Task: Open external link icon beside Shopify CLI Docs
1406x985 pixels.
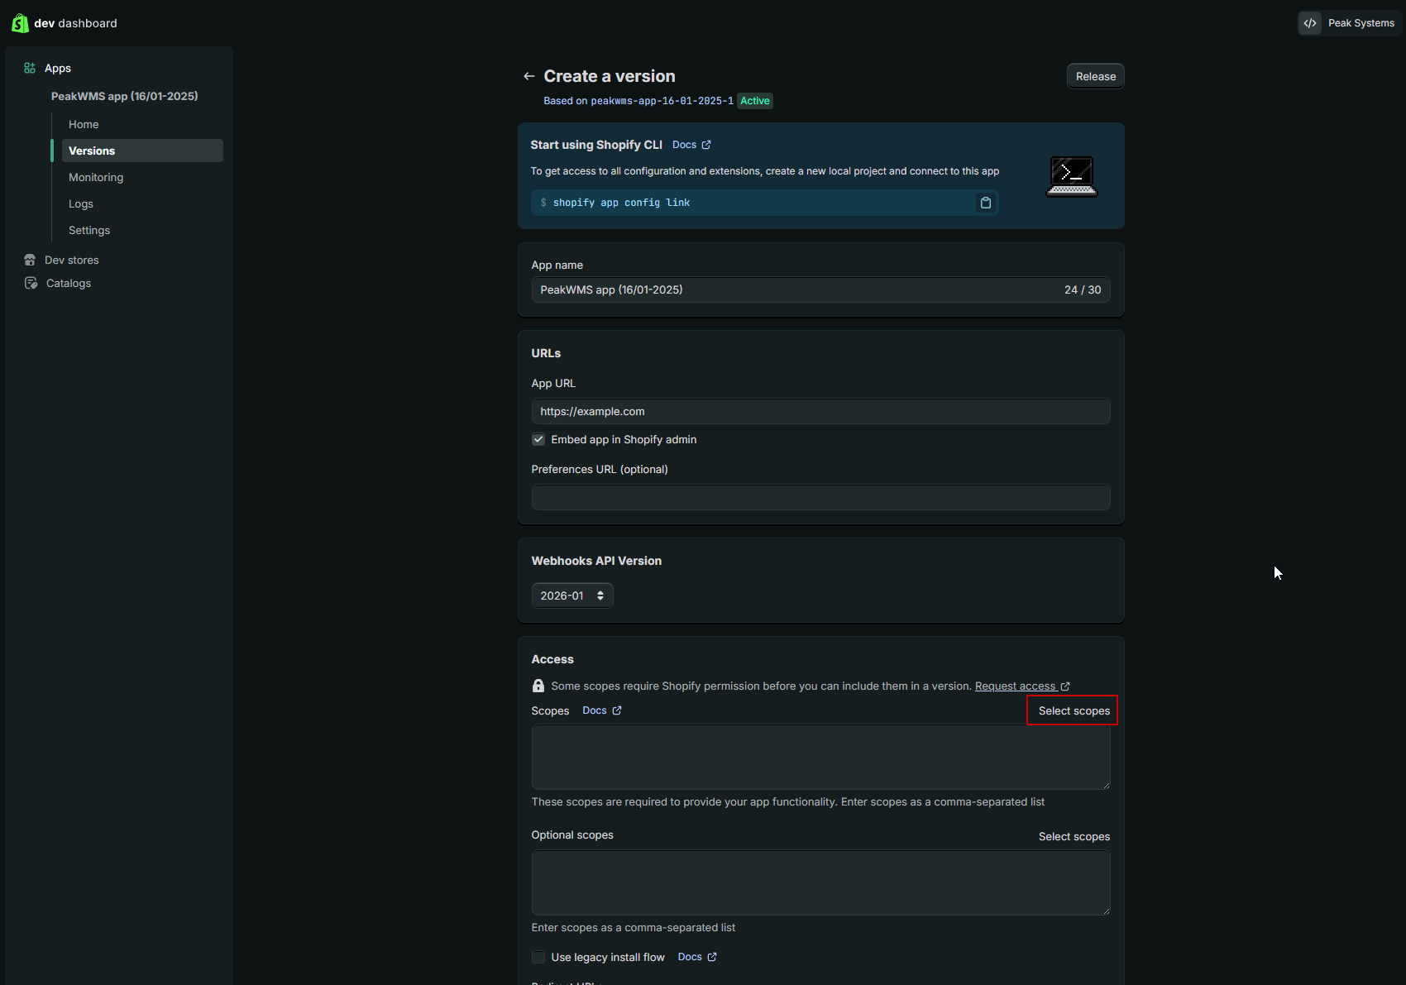Action: click(706, 145)
